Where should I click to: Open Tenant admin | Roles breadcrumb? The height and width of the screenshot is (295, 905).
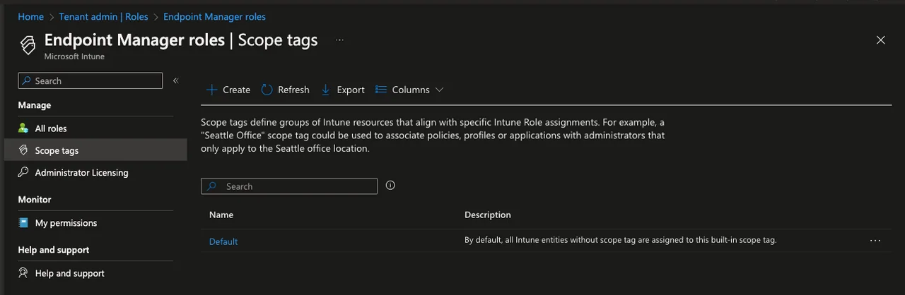point(104,16)
